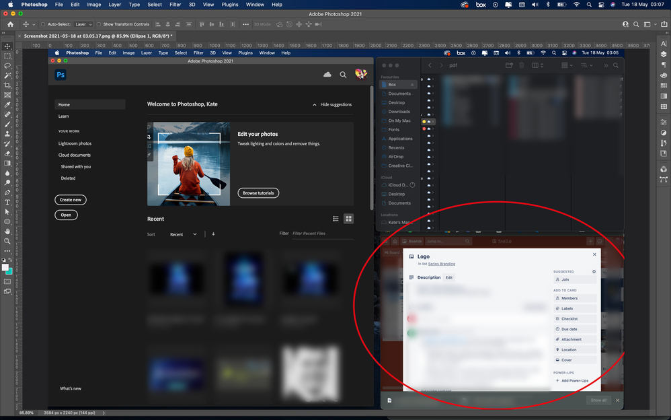This screenshot has width=671, height=420.
Task: Click align left edges in options bar
Action: [x=158, y=24]
